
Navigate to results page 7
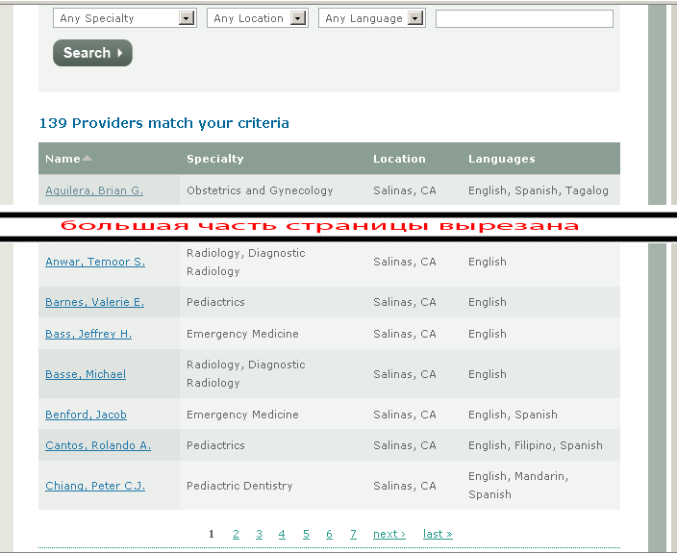click(353, 534)
